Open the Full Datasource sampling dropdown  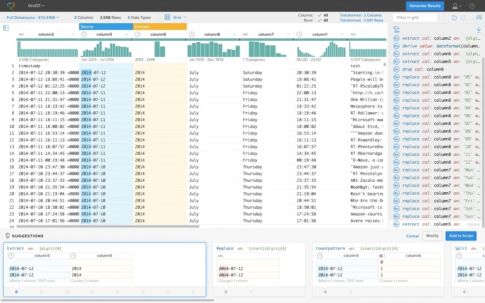33,18
